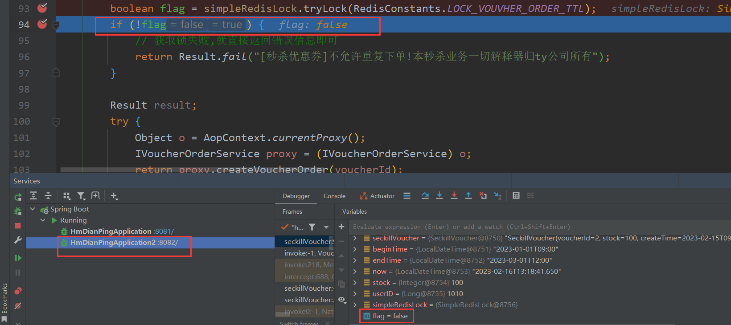This screenshot has width=731, height=325.
Task: Select HmDianPingApplication in Running list
Action: [111, 231]
